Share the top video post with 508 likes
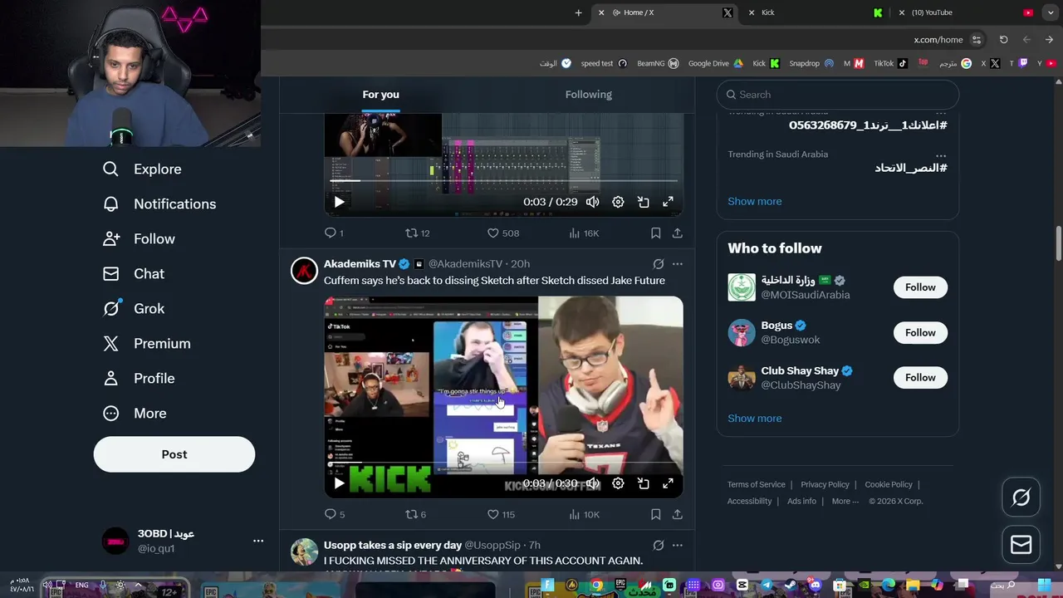Image resolution: width=1063 pixels, height=598 pixels. [x=677, y=233]
